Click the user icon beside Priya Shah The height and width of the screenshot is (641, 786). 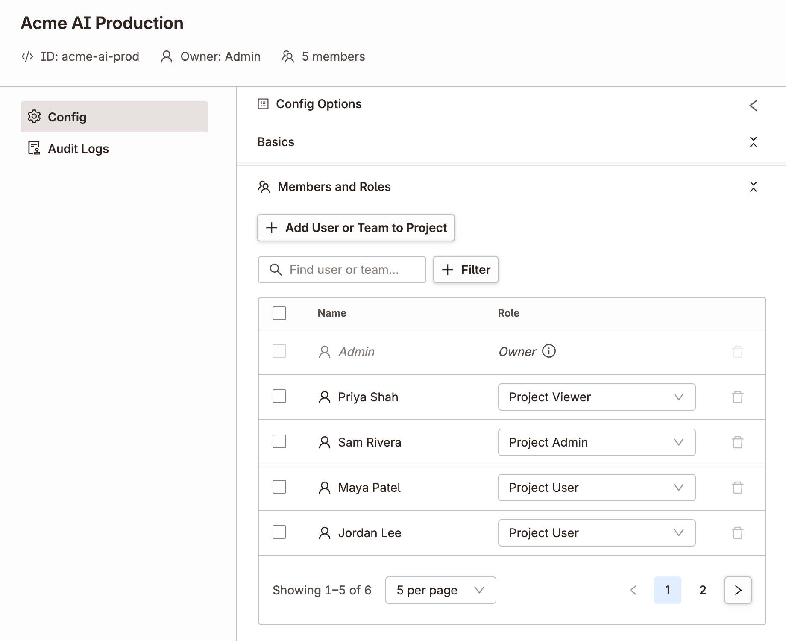325,397
